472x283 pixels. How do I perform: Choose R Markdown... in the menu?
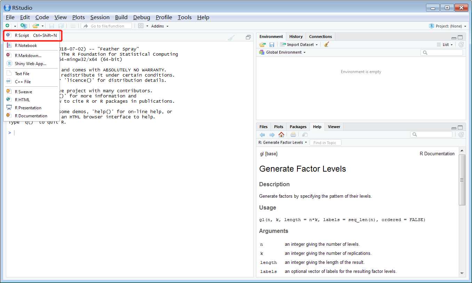point(31,55)
